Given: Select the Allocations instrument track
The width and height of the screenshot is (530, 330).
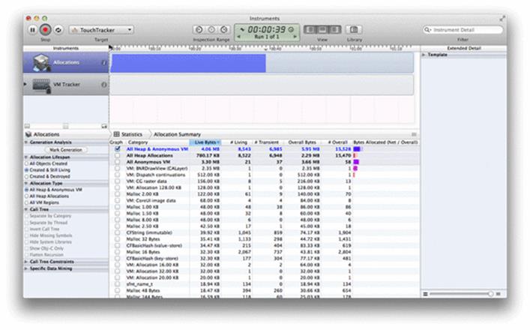Looking at the screenshot, I should click(66, 62).
